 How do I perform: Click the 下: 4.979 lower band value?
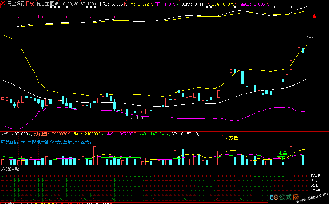[167, 4]
